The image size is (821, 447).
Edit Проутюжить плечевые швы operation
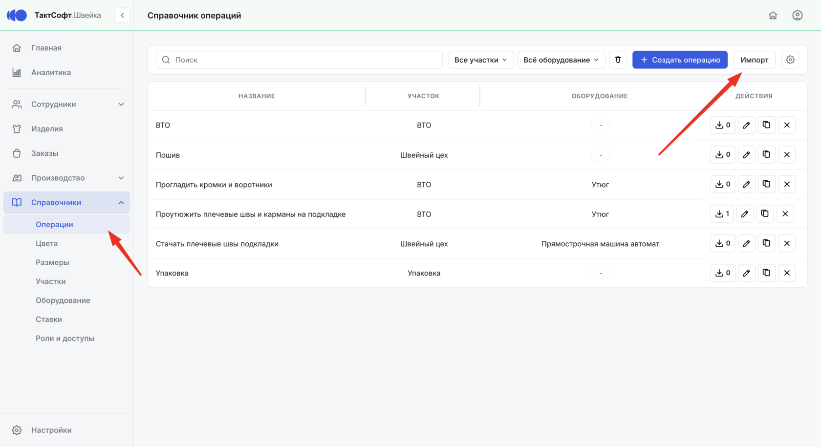745,214
